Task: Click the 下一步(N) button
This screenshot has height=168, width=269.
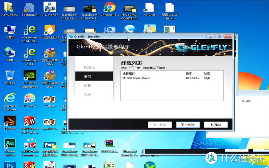Action: click(188, 125)
